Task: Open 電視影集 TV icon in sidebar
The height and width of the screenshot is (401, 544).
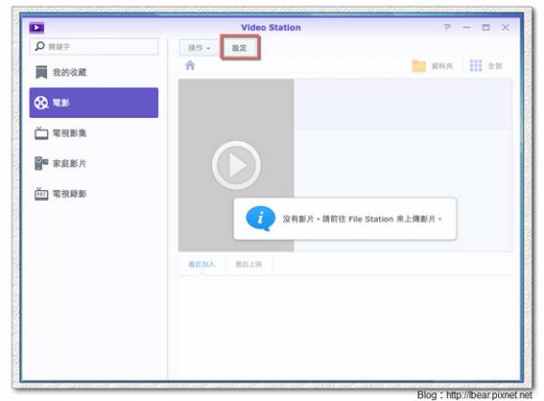Action: pyautogui.click(x=41, y=133)
